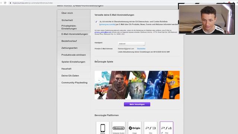238x134 pixels.
Task: Click Bearbeiten next to primary email
Action: point(141,49)
